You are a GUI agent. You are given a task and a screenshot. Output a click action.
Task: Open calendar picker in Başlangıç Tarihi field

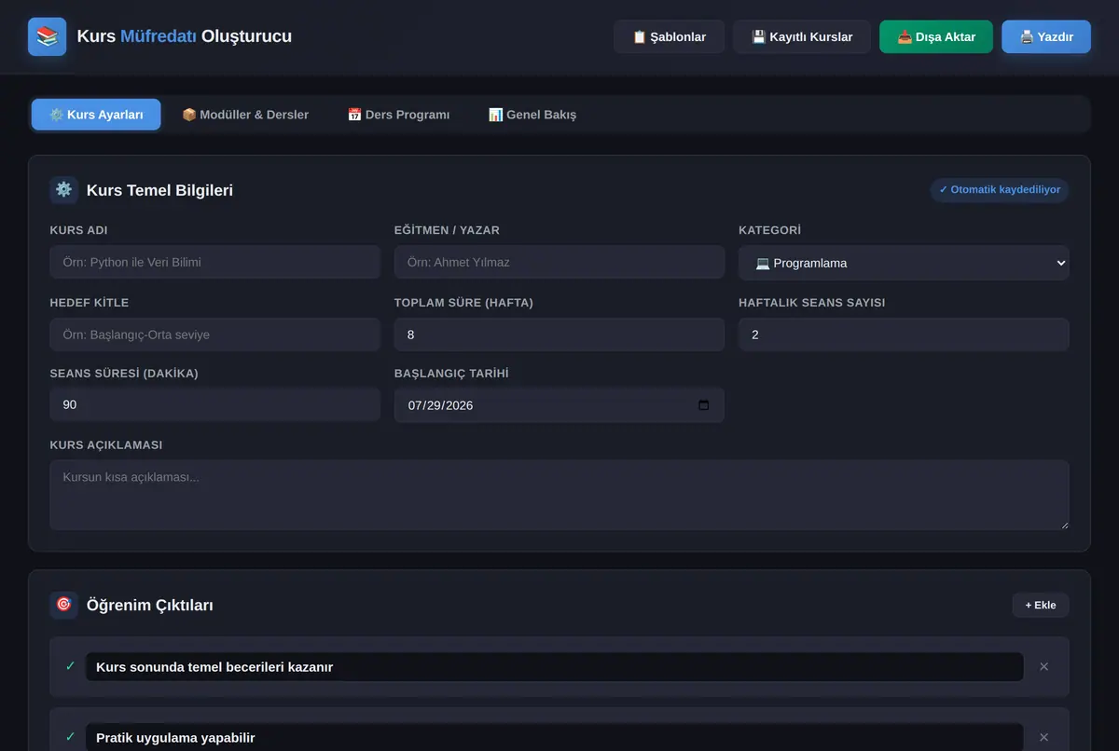click(x=704, y=405)
